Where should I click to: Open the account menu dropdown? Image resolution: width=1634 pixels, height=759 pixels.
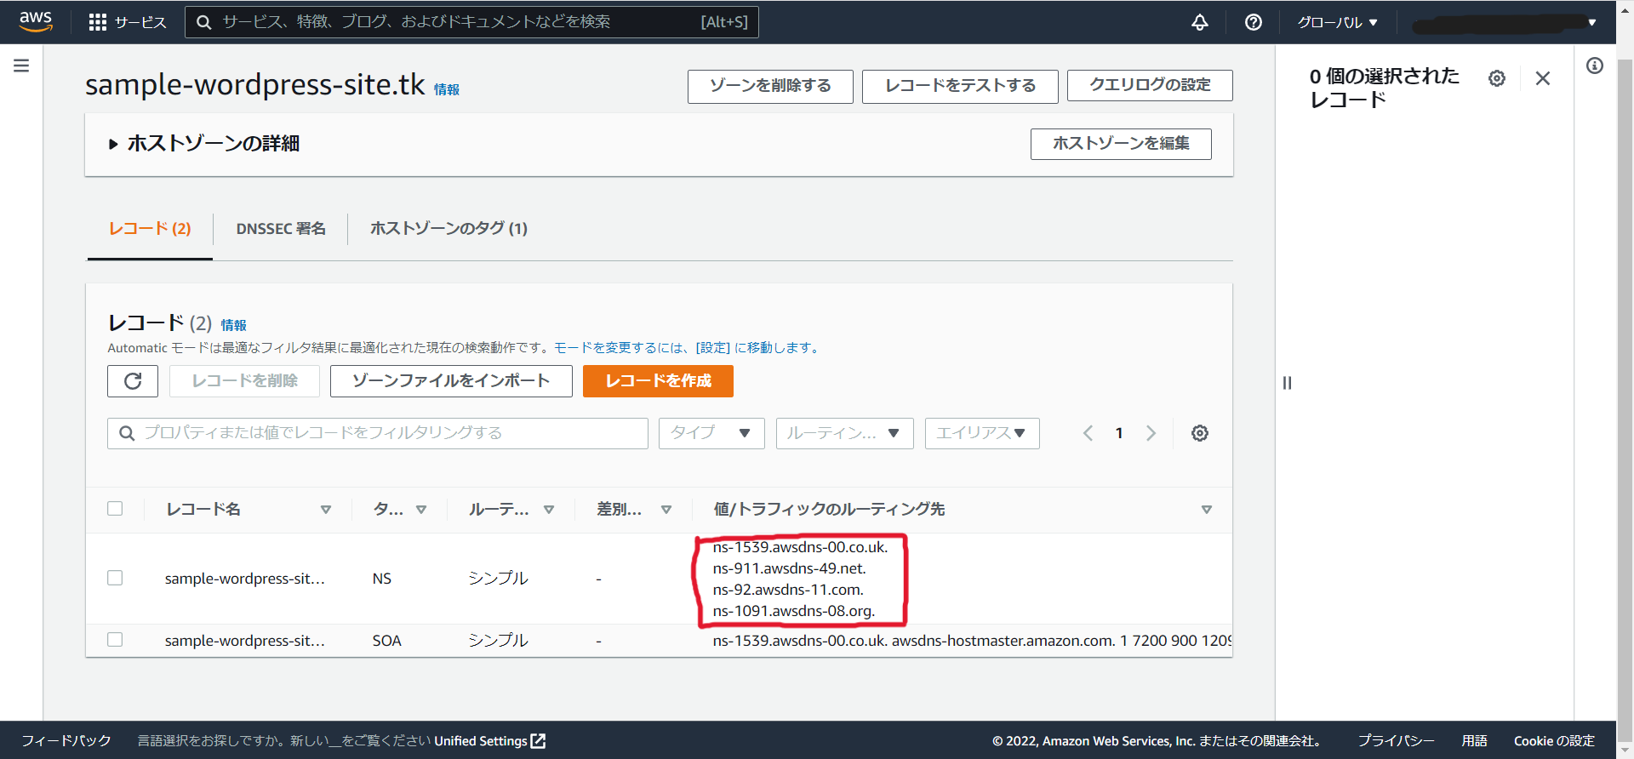(1505, 23)
